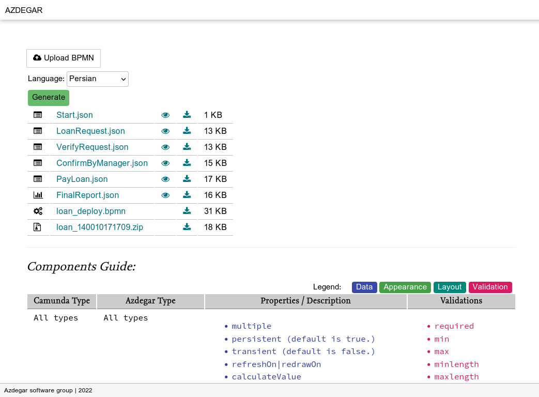This screenshot has width=539, height=397.
Task: Click the pink Validation legend badge
Action: [x=490, y=287]
